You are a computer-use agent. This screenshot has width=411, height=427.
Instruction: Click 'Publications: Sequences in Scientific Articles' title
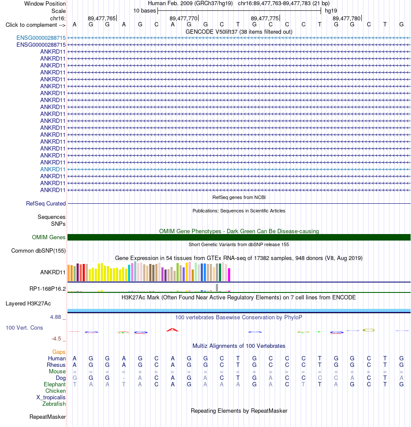tap(239, 211)
